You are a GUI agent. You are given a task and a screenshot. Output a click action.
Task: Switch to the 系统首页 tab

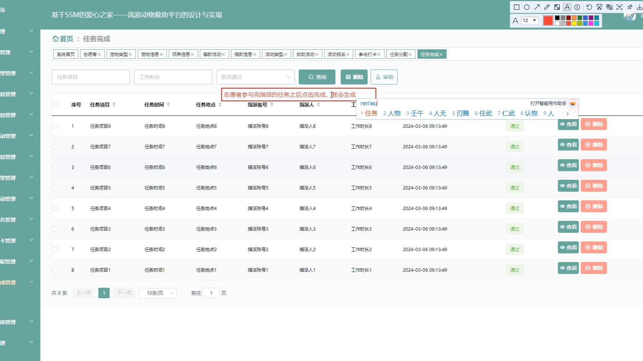[x=66, y=55]
